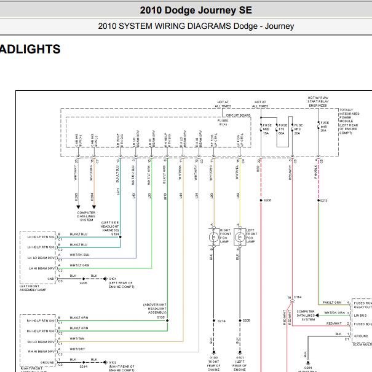Click the partially visible HEADLIGHTS heading
Viewport: 372px width, 372px height.
point(30,49)
